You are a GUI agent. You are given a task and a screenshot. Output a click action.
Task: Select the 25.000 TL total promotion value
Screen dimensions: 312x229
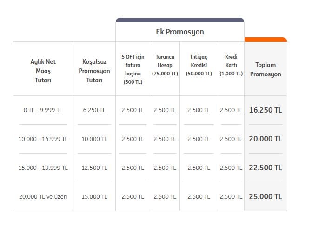266,197
